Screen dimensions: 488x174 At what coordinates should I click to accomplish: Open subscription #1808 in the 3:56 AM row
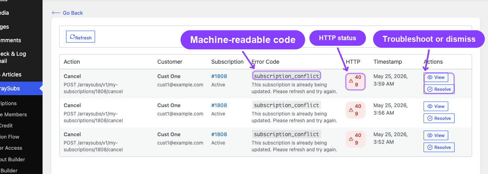(219, 106)
